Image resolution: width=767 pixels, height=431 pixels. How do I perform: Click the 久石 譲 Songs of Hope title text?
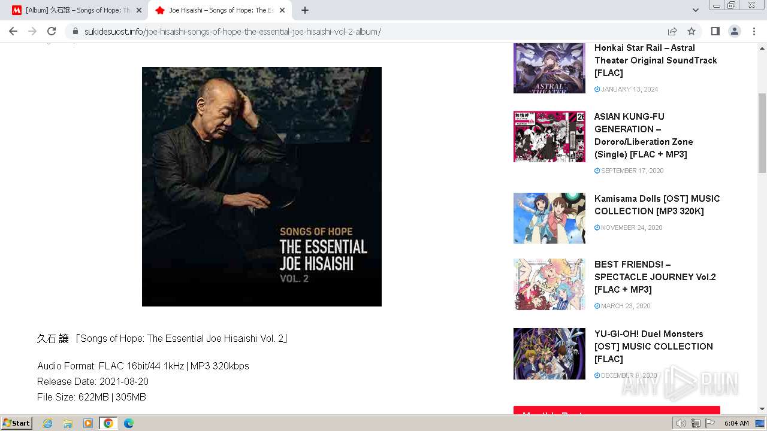163,338
